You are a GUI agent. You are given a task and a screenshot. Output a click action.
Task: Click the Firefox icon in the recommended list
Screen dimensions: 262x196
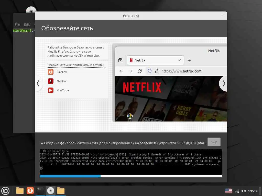click(x=51, y=72)
